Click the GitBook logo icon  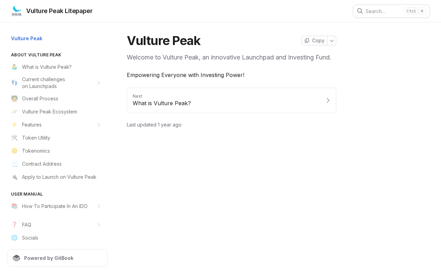pos(16,258)
